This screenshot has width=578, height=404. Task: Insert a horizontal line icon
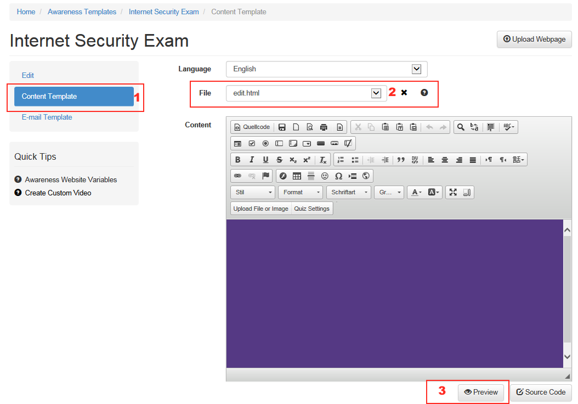tap(311, 176)
